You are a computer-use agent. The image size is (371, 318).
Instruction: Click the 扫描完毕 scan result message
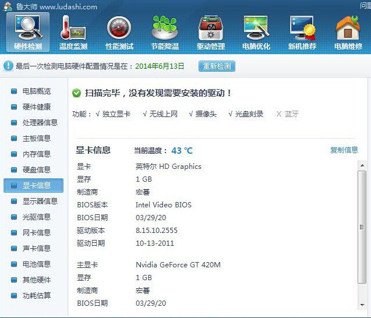tap(158, 93)
